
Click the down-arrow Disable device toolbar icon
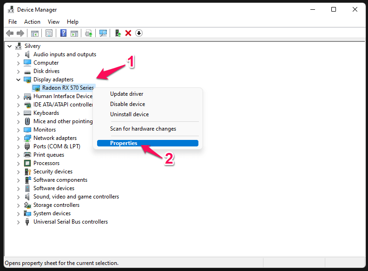139,33
